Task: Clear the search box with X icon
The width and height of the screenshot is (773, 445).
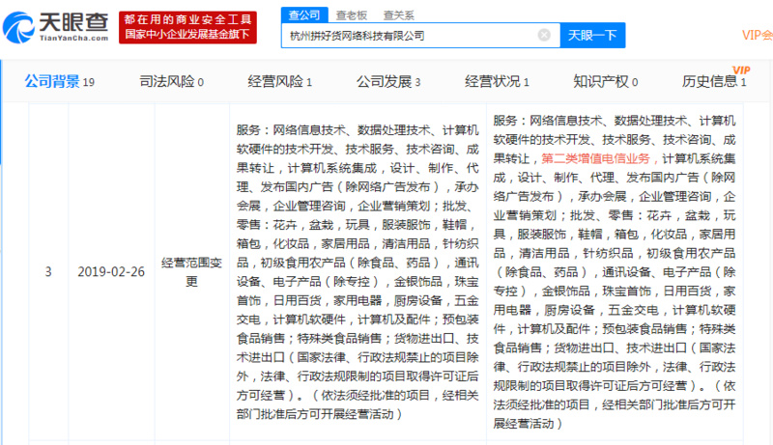Action: click(x=544, y=35)
